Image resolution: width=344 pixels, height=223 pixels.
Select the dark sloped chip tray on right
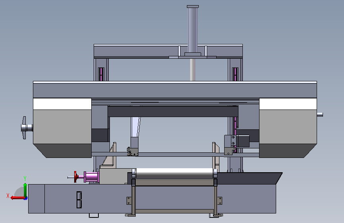249,178
